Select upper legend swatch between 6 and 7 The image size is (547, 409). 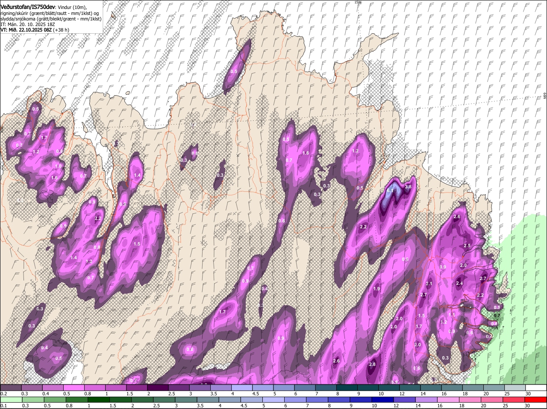pos(305,387)
